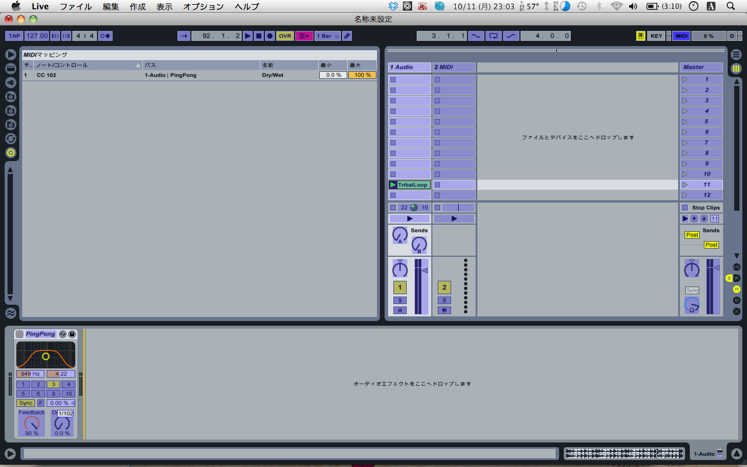Toggle Info View triangle at bottom left

[11, 454]
